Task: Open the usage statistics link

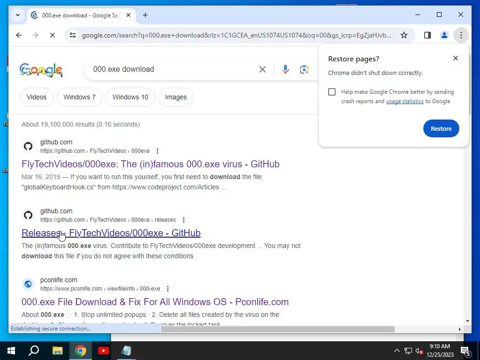Action: tap(405, 101)
